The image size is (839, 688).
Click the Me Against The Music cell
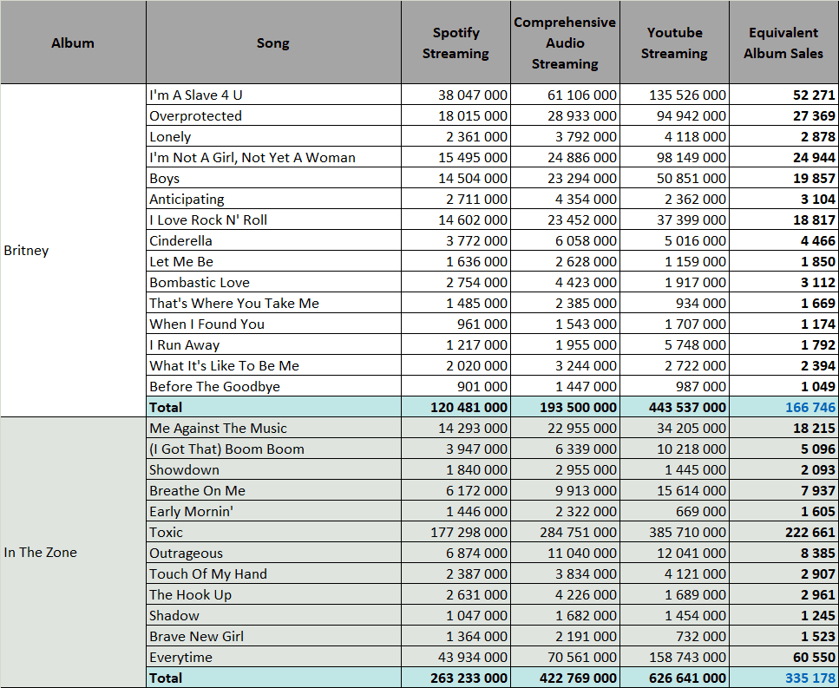(x=273, y=428)
